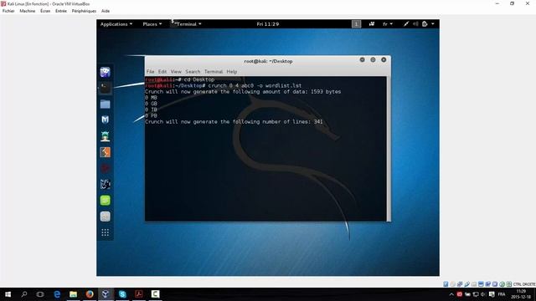Open the terminal's Terminal menu
The height and width of the screenshot is (301, 536).
point(214,71)
